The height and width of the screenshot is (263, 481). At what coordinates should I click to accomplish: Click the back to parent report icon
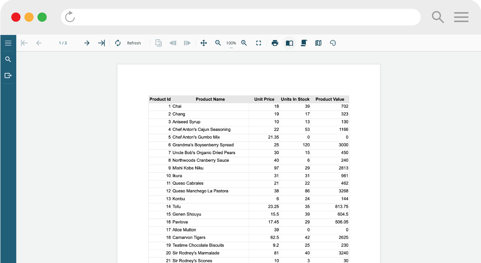pyautogui.click(x=158, y=43)
